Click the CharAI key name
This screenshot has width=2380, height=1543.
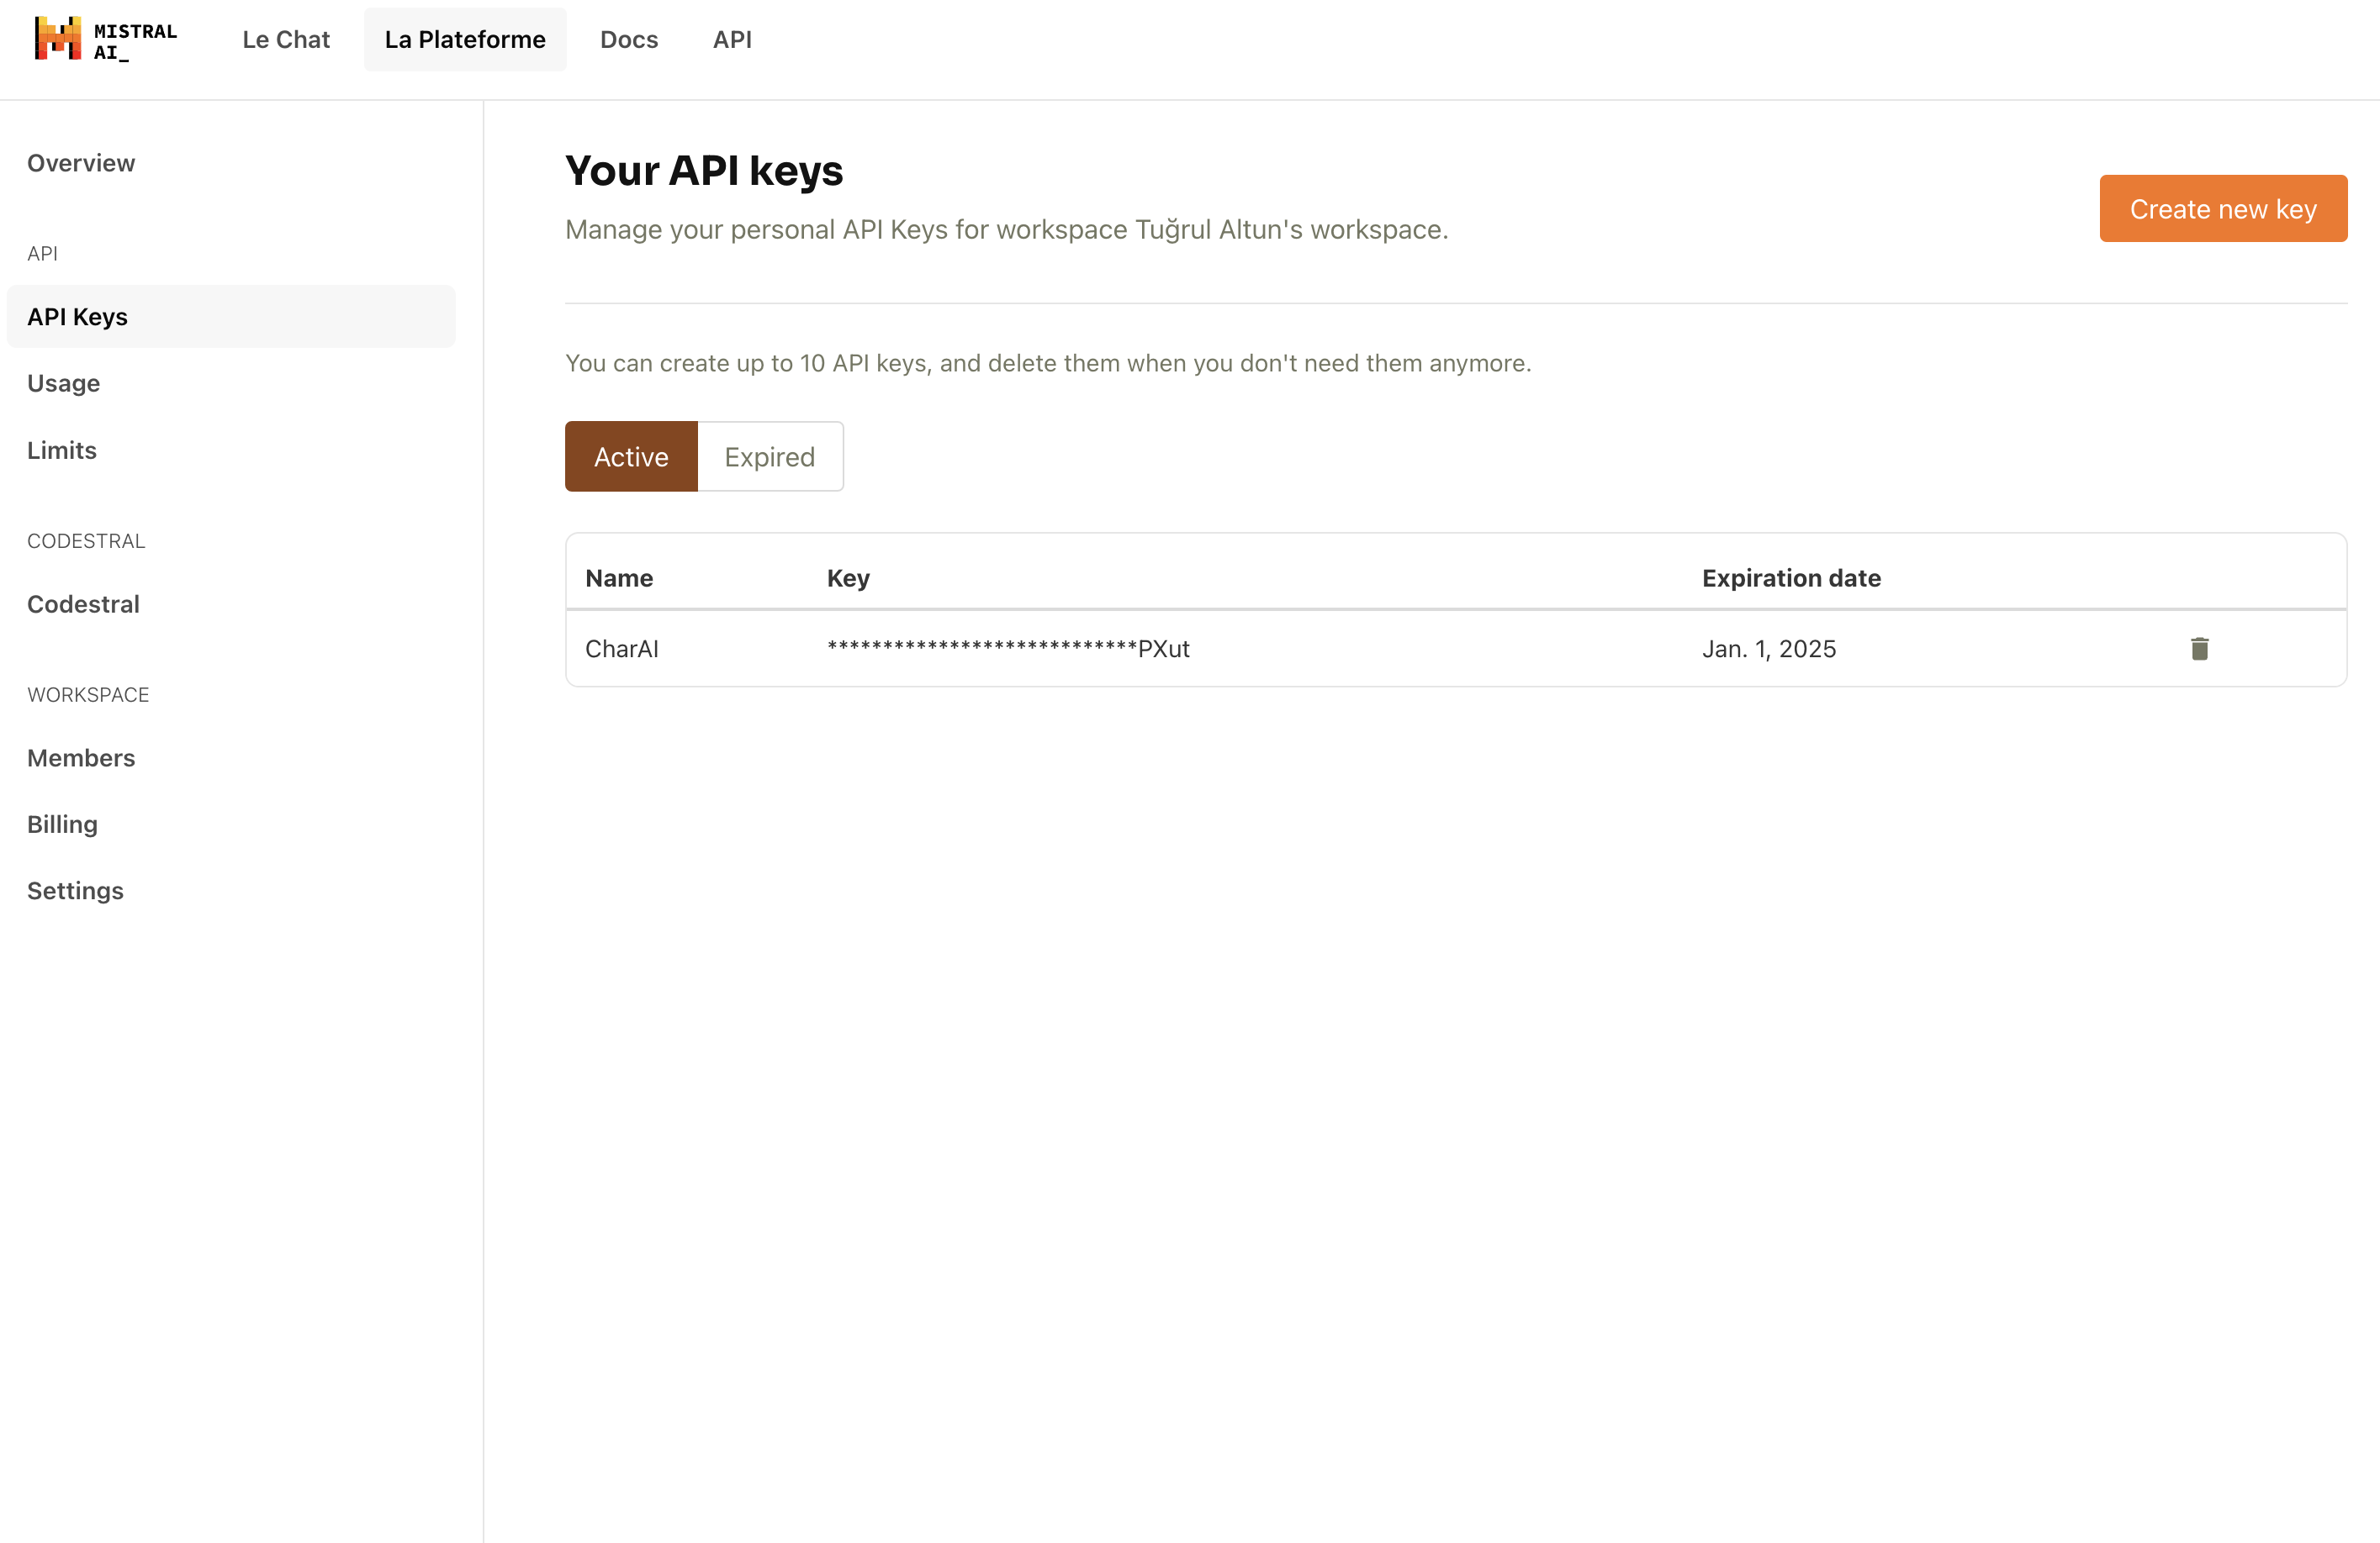[621, 650]
